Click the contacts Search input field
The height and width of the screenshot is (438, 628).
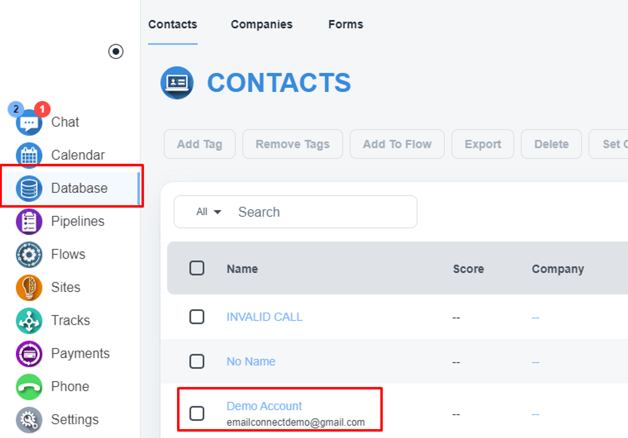[x=322, y=212]
